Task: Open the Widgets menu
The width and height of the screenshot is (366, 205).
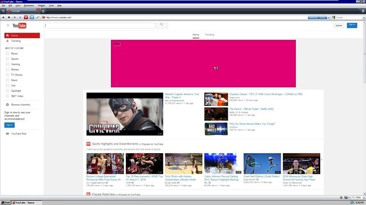Action: tap(42, 6)
